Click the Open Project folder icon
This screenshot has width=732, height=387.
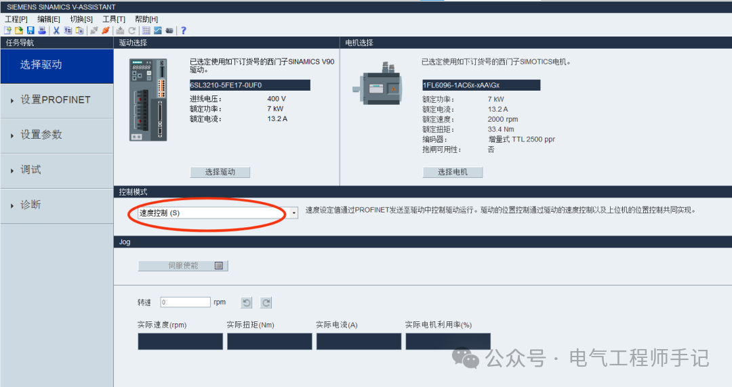point(19,30)
